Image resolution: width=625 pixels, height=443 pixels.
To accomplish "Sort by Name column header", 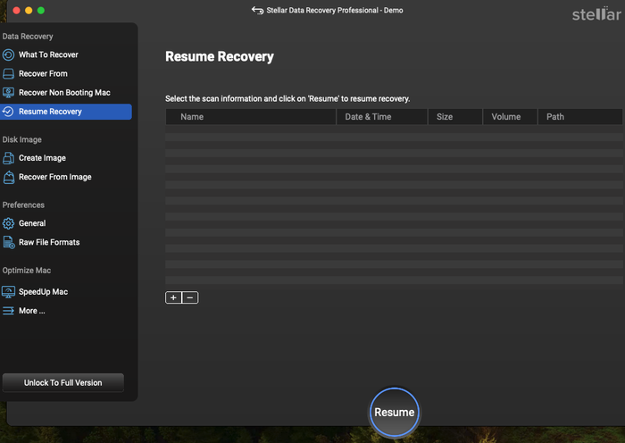I will 251,117.
